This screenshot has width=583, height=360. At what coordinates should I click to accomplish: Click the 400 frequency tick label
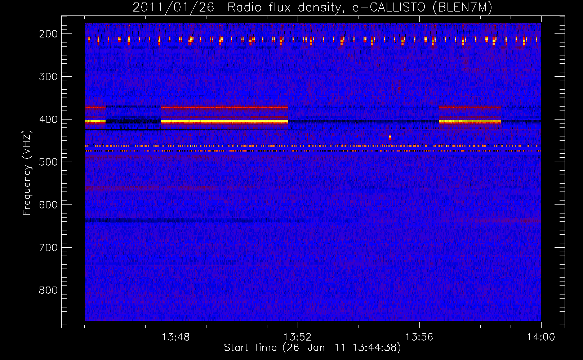coord(48,120)
